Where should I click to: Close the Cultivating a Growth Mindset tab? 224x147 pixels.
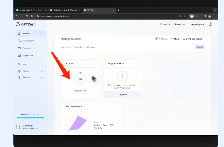pyautogui.click(x=79, y=10)
